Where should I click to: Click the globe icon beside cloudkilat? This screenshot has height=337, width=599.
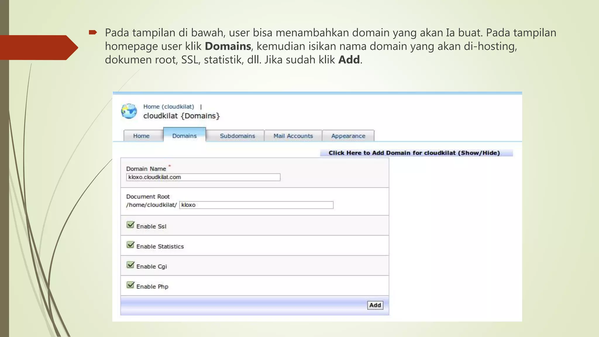129,111
